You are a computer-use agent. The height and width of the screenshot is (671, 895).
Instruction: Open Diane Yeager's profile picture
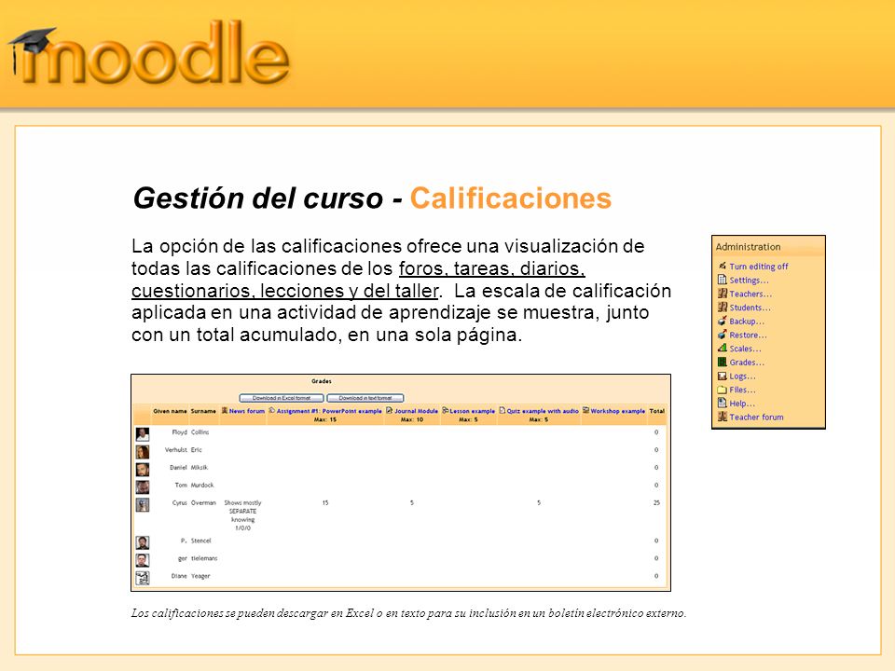[143, 578]
